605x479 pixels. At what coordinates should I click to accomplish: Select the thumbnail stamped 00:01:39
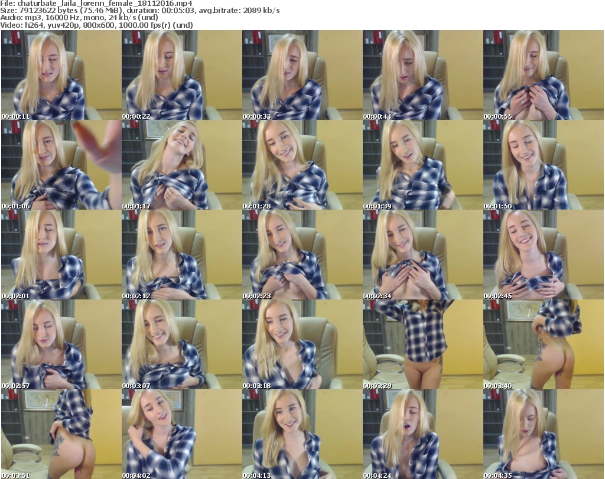422,165
